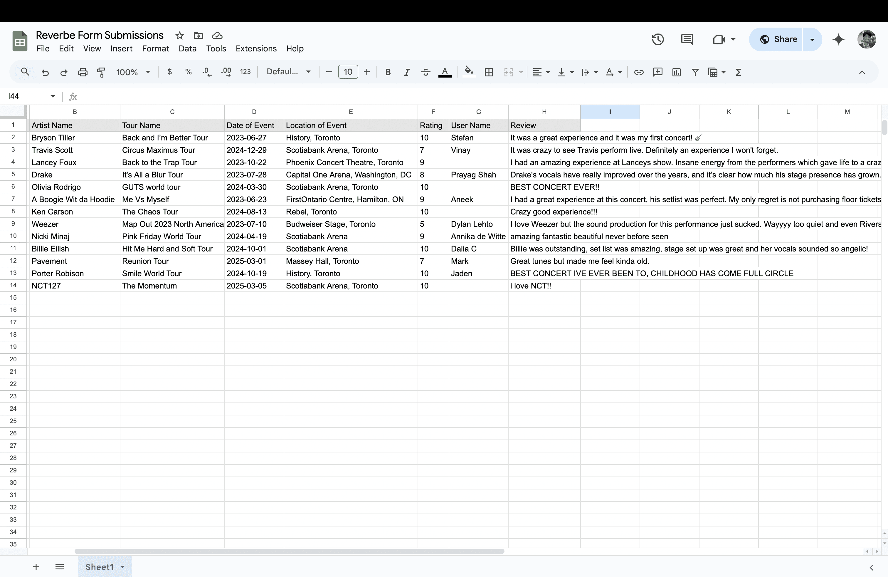Open version history clock icon
The image size is (888, 577).
pos(658,39)
